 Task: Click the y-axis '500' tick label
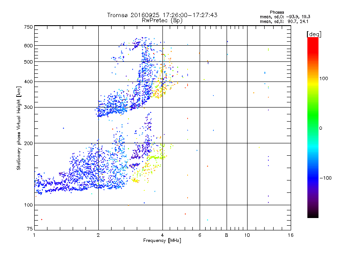[28, 62]
